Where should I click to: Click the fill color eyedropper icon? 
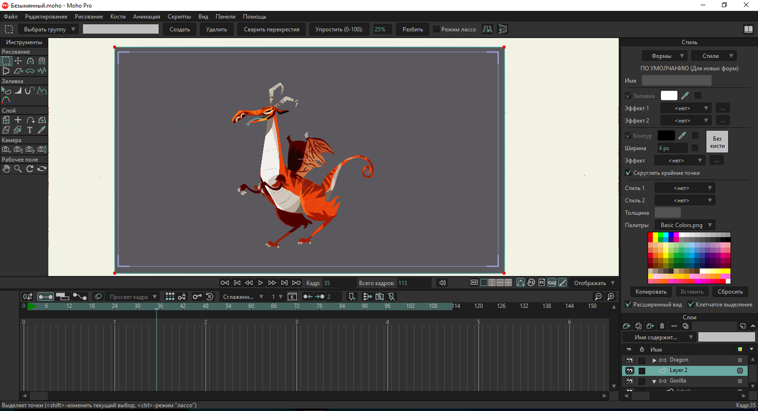pos(685,96)
